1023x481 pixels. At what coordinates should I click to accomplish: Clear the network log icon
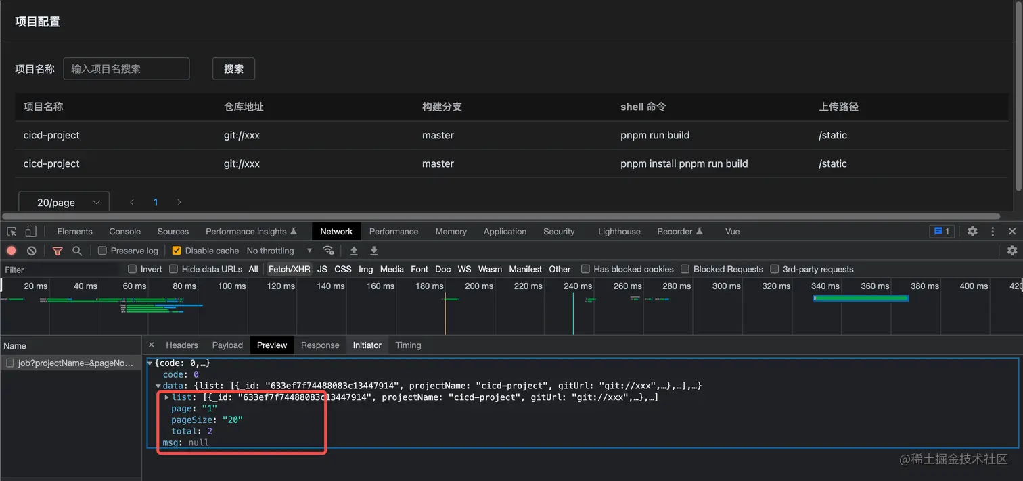(31, 251)
